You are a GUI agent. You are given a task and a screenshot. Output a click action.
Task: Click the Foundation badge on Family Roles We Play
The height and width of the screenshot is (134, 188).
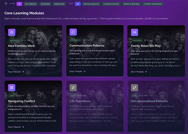pos(137,40)
